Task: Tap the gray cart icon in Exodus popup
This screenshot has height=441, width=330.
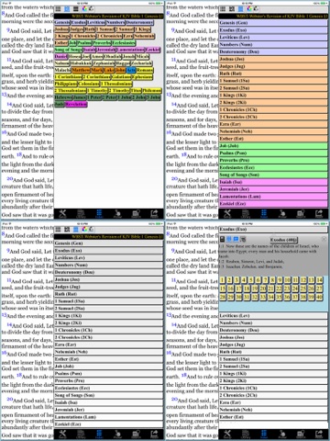Action: (243, 239)
